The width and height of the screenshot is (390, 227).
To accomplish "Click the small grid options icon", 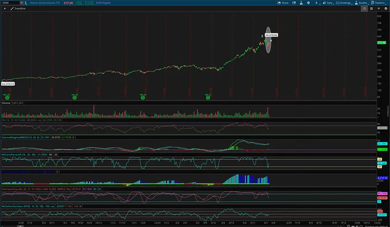I will point(379,8).
